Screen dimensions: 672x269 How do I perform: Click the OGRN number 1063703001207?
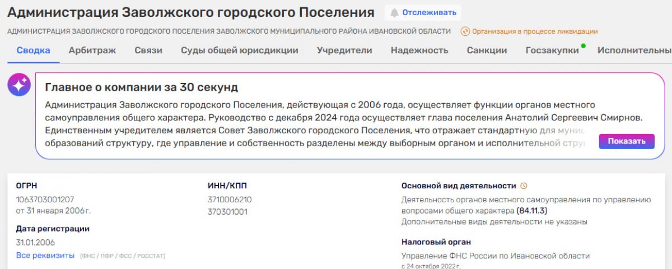45,200
